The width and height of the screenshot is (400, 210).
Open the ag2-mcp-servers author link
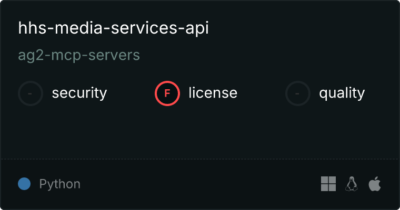coord(79,55)
